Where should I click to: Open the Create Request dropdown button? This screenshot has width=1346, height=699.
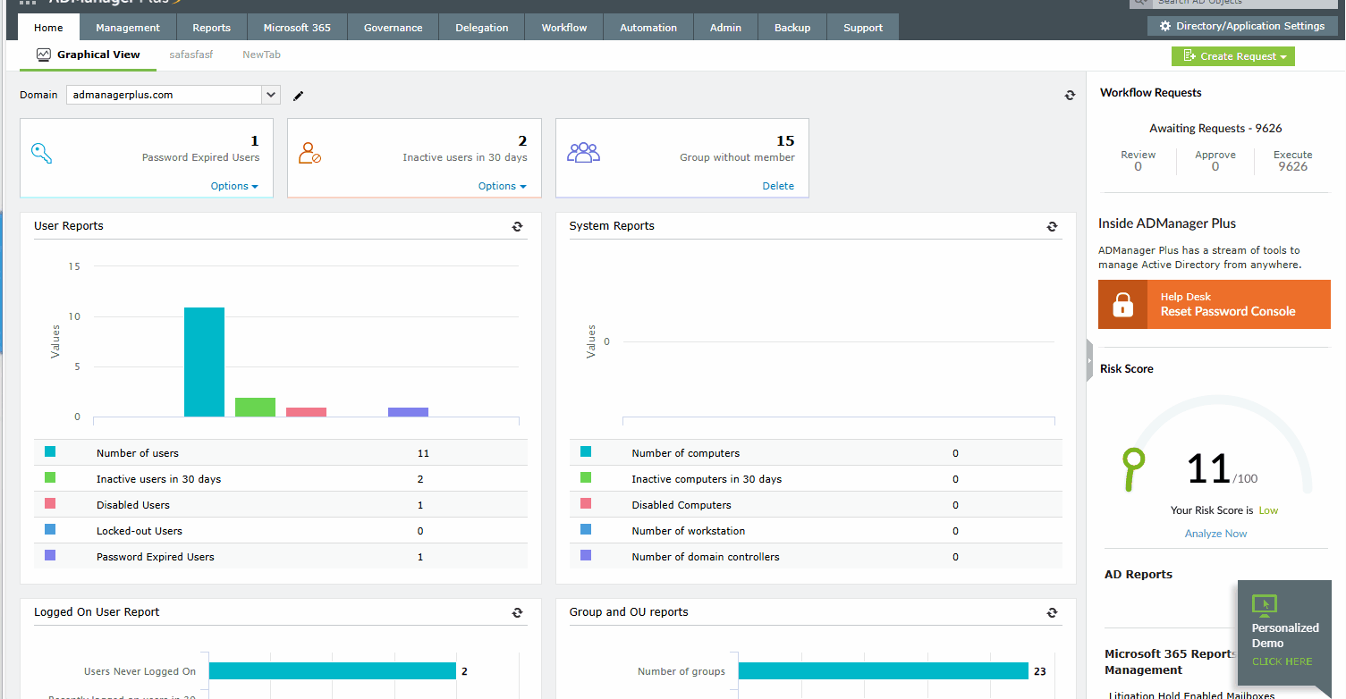(x=1232, y=56)
